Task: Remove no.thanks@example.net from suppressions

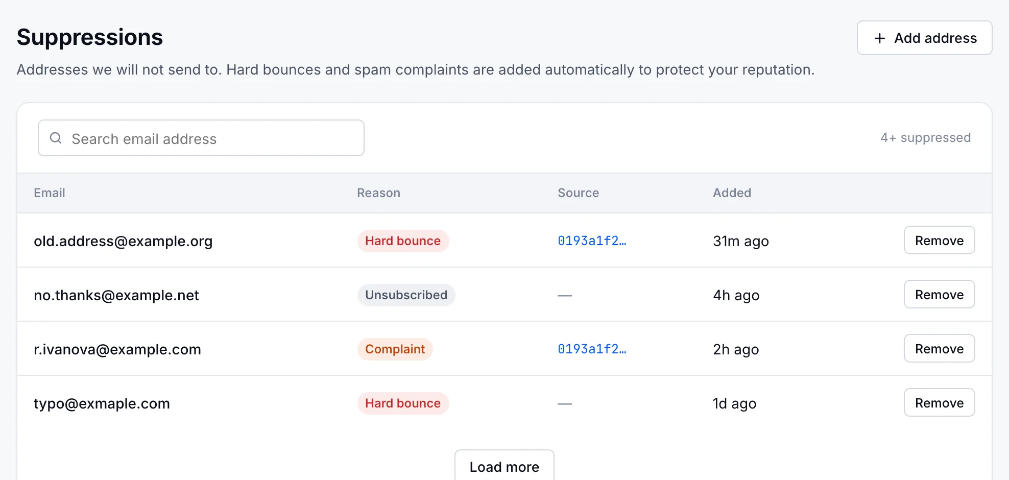Action: tap(939, 294)
